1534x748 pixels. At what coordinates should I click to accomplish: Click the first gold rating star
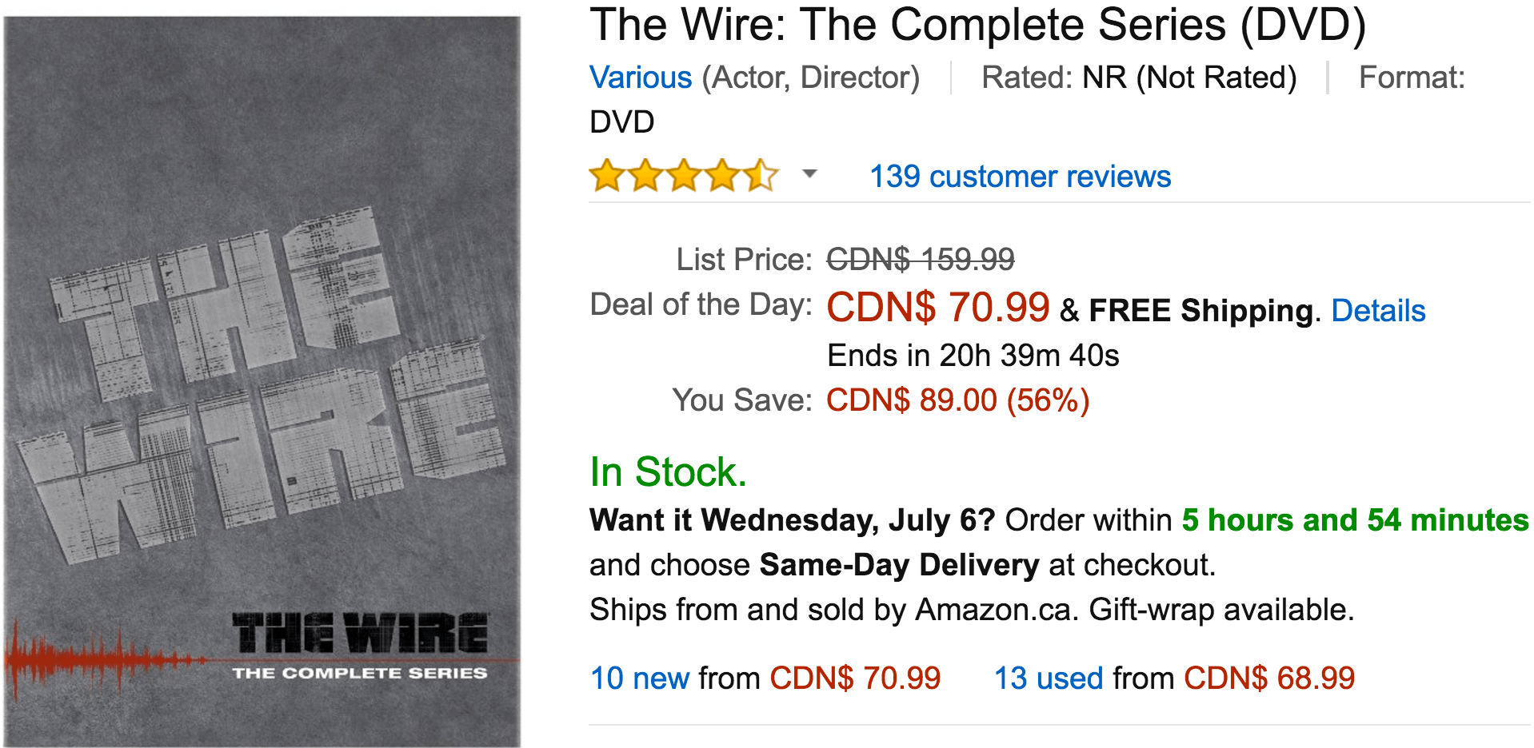tap(608, 176)
